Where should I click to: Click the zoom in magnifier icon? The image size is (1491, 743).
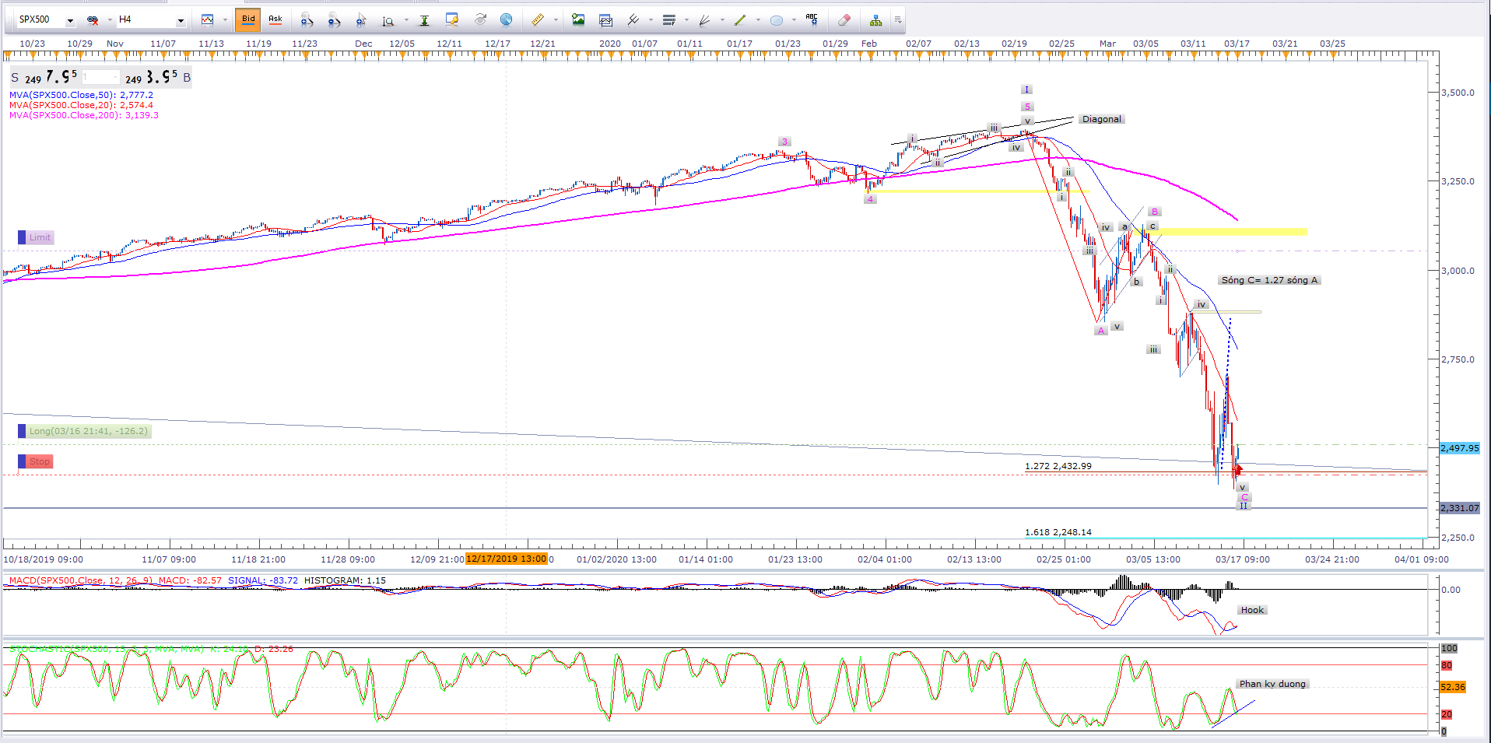(307, 20)
